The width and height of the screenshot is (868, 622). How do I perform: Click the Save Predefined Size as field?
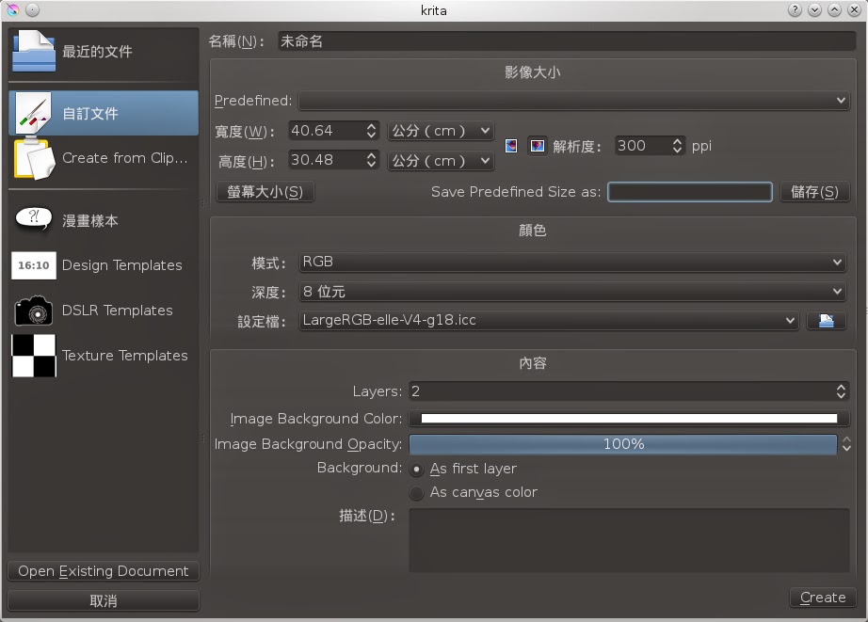click(690, 192)
